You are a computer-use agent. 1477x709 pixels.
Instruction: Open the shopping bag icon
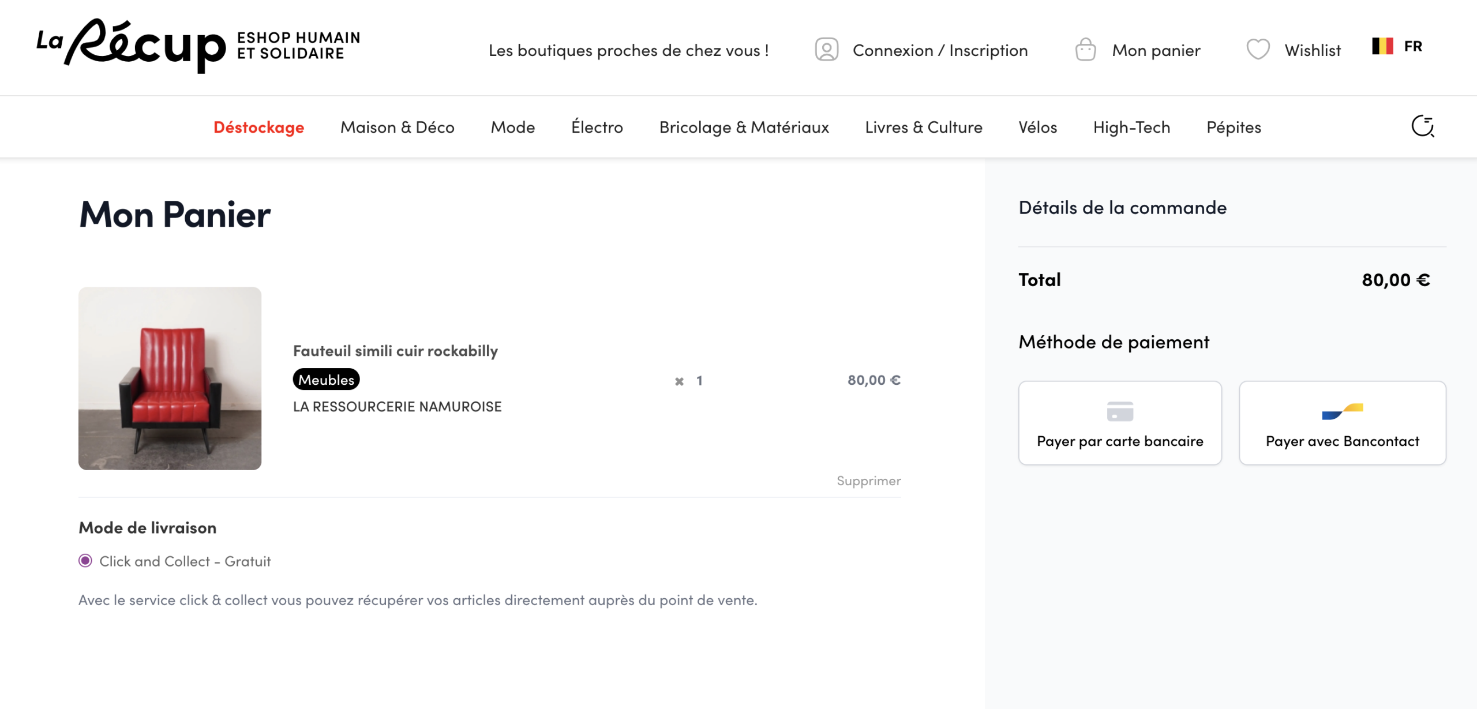point(1085,50)
